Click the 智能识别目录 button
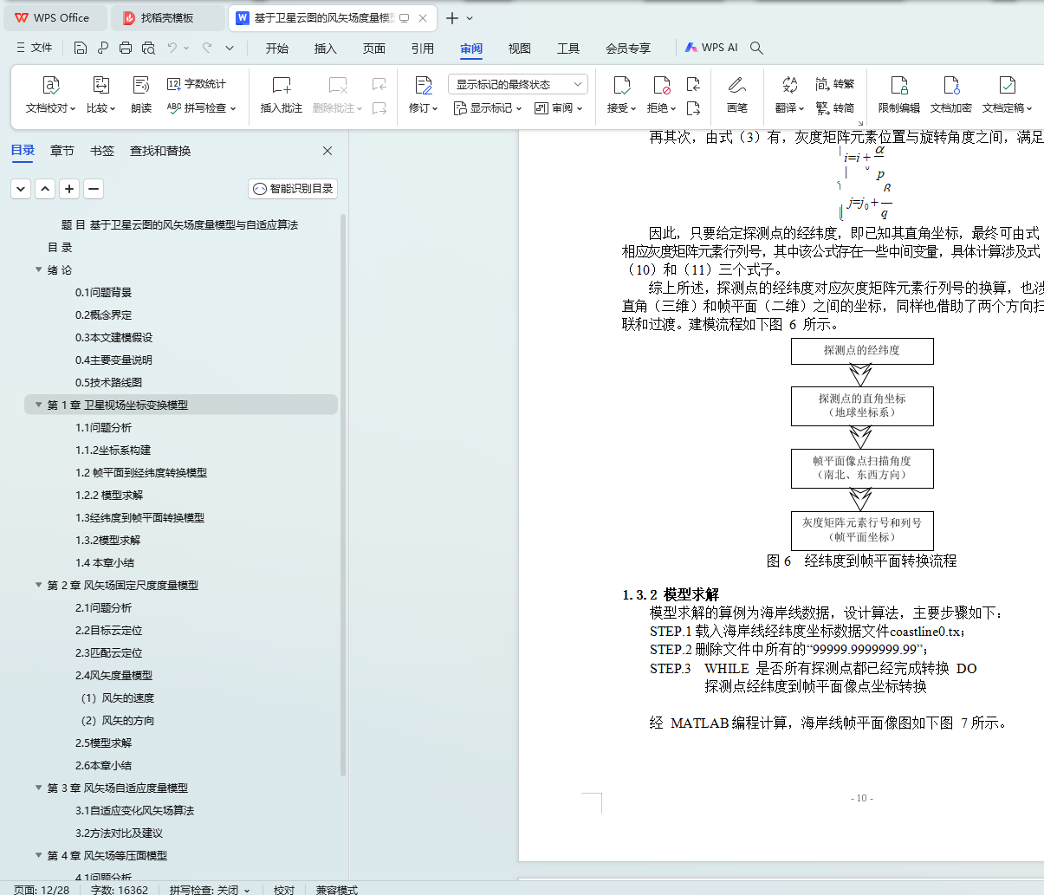Viewport: 1044px width, 895px height. [293, 188]
